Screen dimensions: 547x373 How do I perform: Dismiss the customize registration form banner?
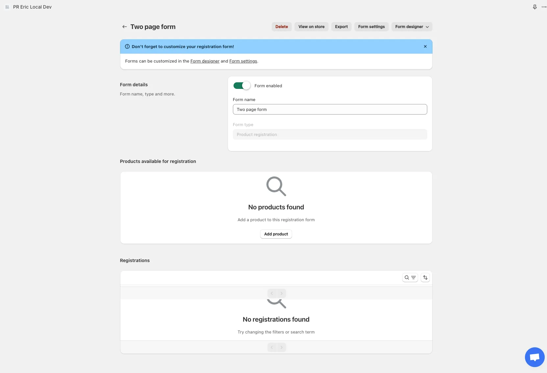click(425, 46)
